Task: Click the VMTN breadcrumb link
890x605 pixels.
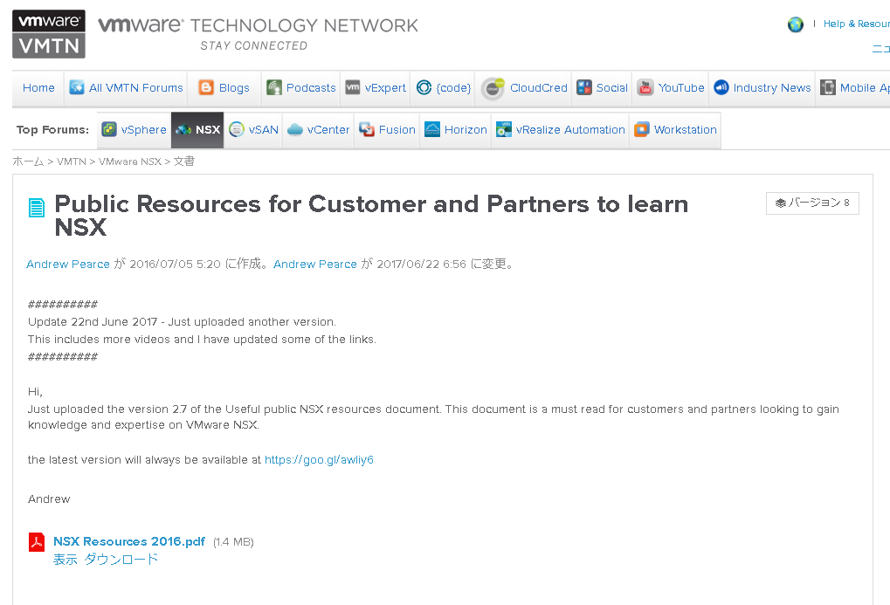Action: pyautogui.click(x=72, y=162)
